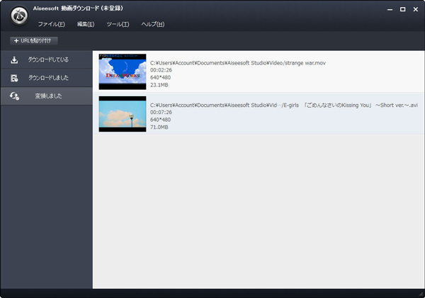Minimize the Aiseesoft window
The height and width of the screenshot is (298, 425).
click(x=389, y=10)
